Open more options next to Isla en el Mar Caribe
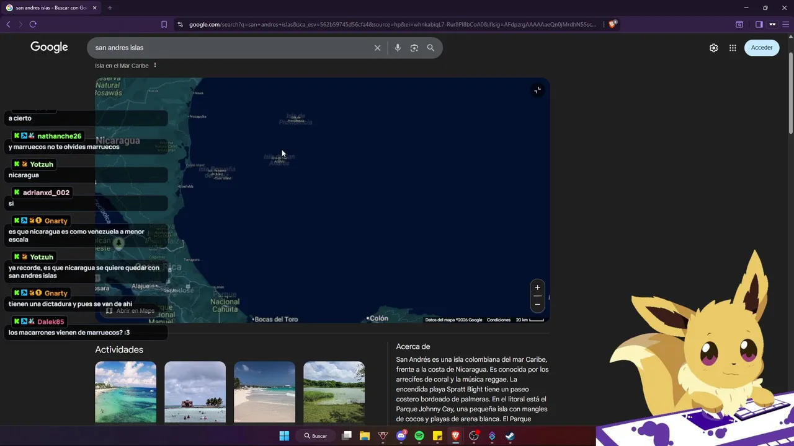This screenshot has height=446, width=794. tap(155, 66)
